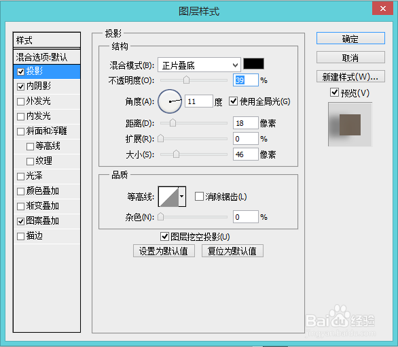This screenshot has width=398, height=347.
Task: Click the 等高线 contour curve thumbnail
Action: [x=168, y=196]
